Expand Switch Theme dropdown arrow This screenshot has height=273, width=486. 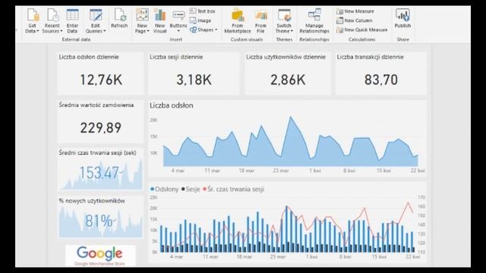pyautogui.click(x=292, y=31)
